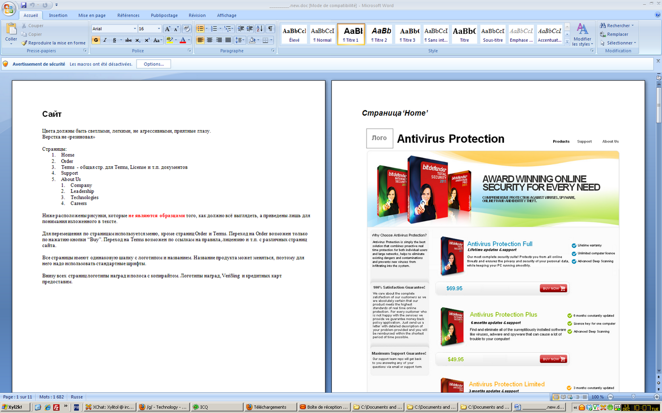The image size is (662, 413).
Task: Apply the Normal style
Action: point(323,34)
